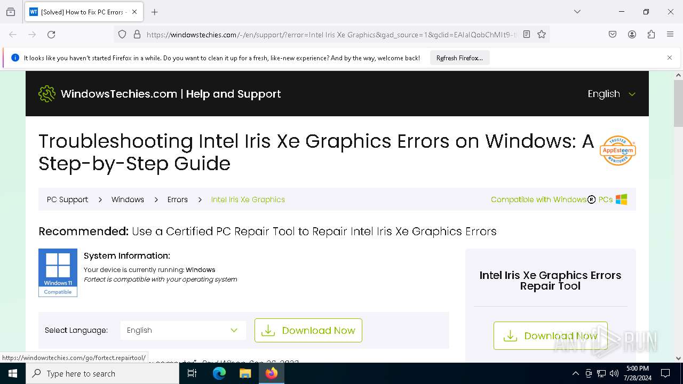Go to Windows breadcrumb
The image size is (683, 384).
tap(128, 199)
